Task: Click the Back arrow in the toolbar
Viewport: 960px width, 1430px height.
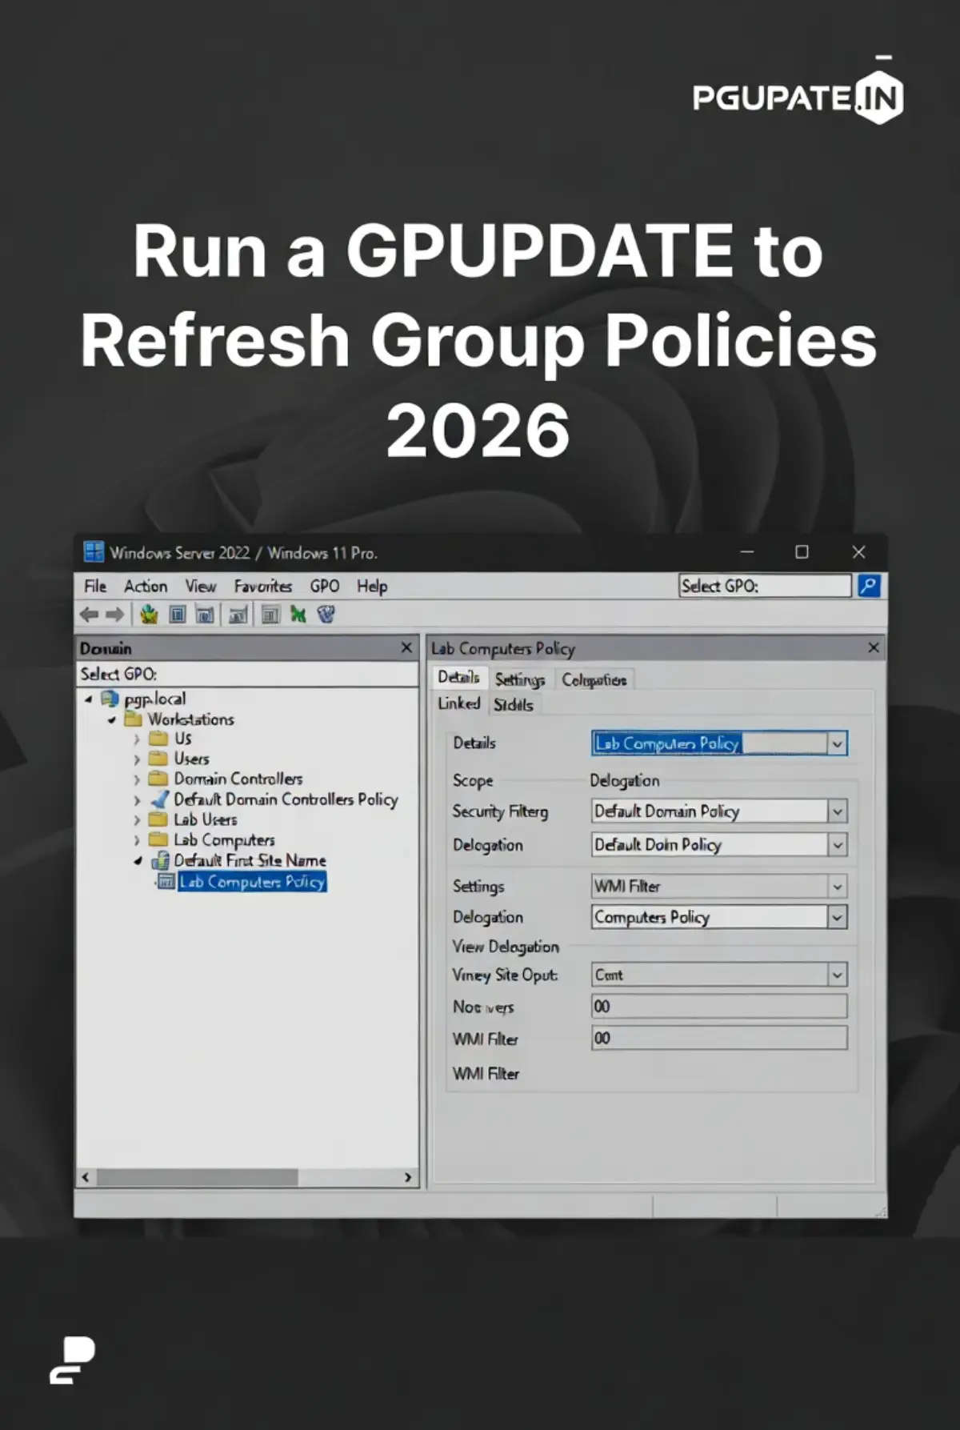Action: click(89, 615)
